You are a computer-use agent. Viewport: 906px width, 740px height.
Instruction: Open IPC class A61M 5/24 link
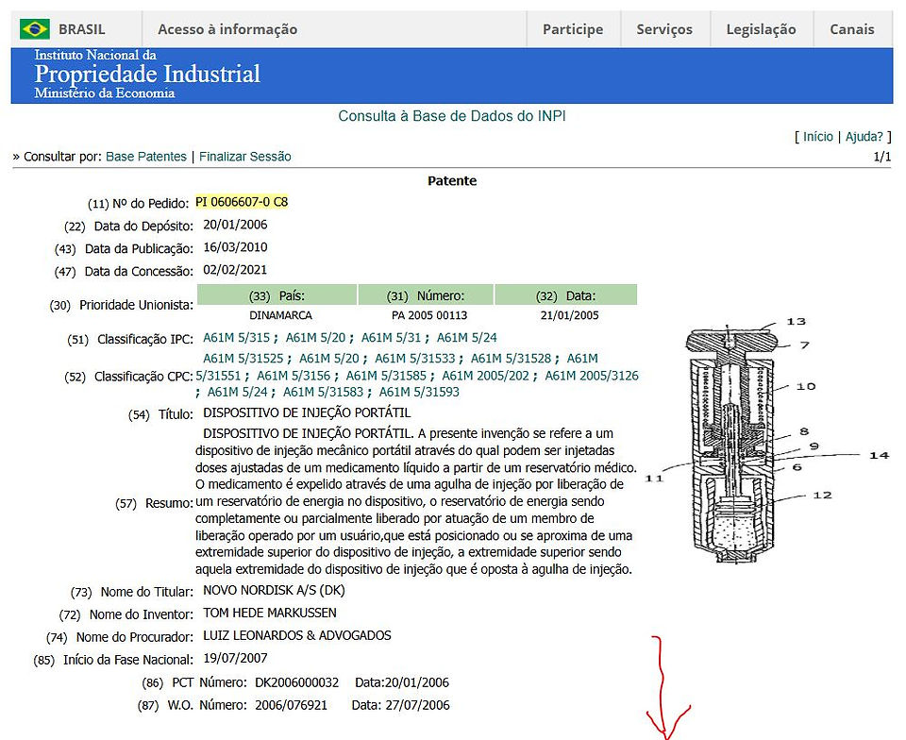pos(466,338)
